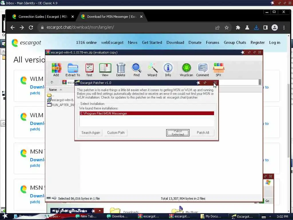The image size is (293, 220).
Task: Click Chrome profile avatar icon
Action: tap(275, 28)
